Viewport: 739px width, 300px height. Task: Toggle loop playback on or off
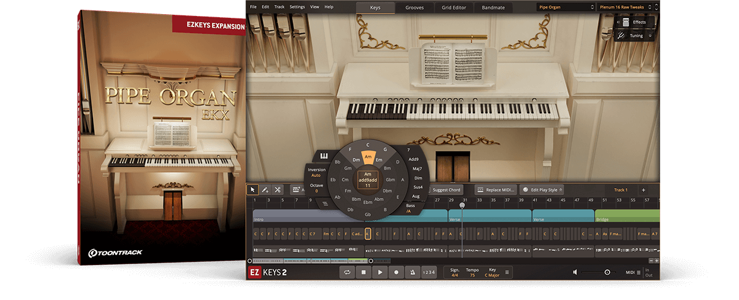[x=347, y=272]
